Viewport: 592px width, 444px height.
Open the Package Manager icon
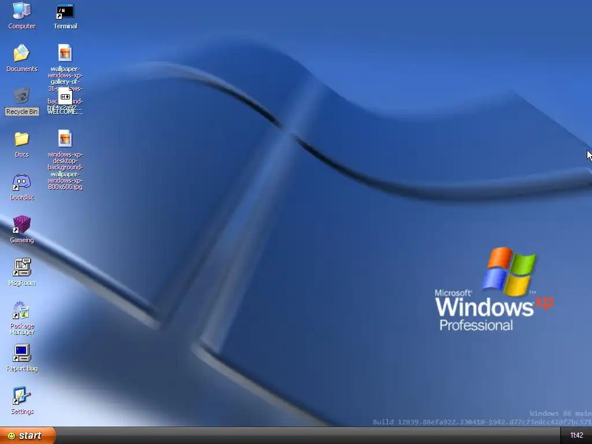coord(21,318)
